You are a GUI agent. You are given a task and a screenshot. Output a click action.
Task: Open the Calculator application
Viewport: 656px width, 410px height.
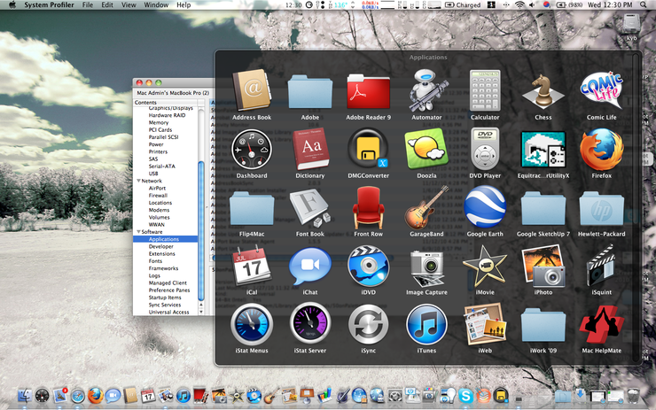pyautogui.click(x=485, y=91)
